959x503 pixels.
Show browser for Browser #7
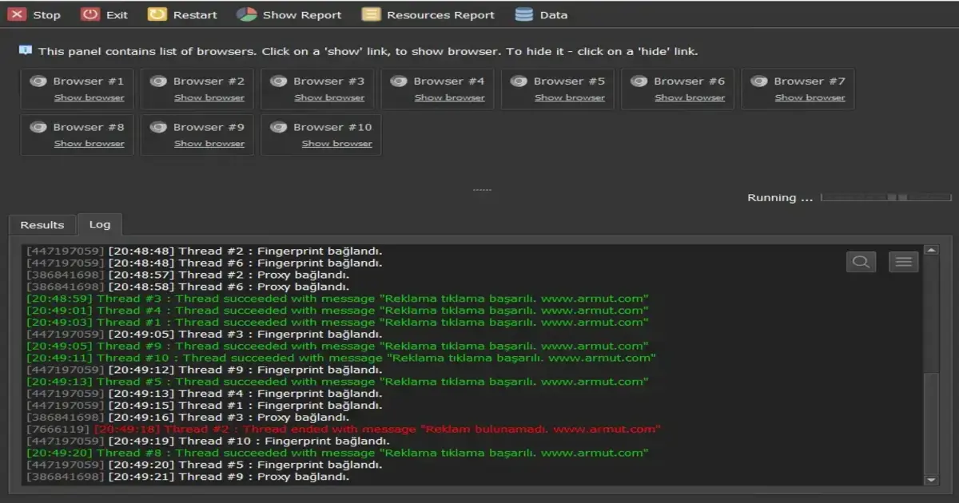coord(810,97)
